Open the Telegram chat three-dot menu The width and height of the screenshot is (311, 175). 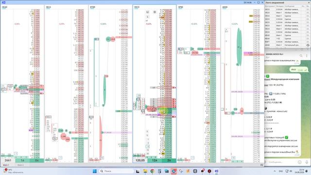(307, 56)
